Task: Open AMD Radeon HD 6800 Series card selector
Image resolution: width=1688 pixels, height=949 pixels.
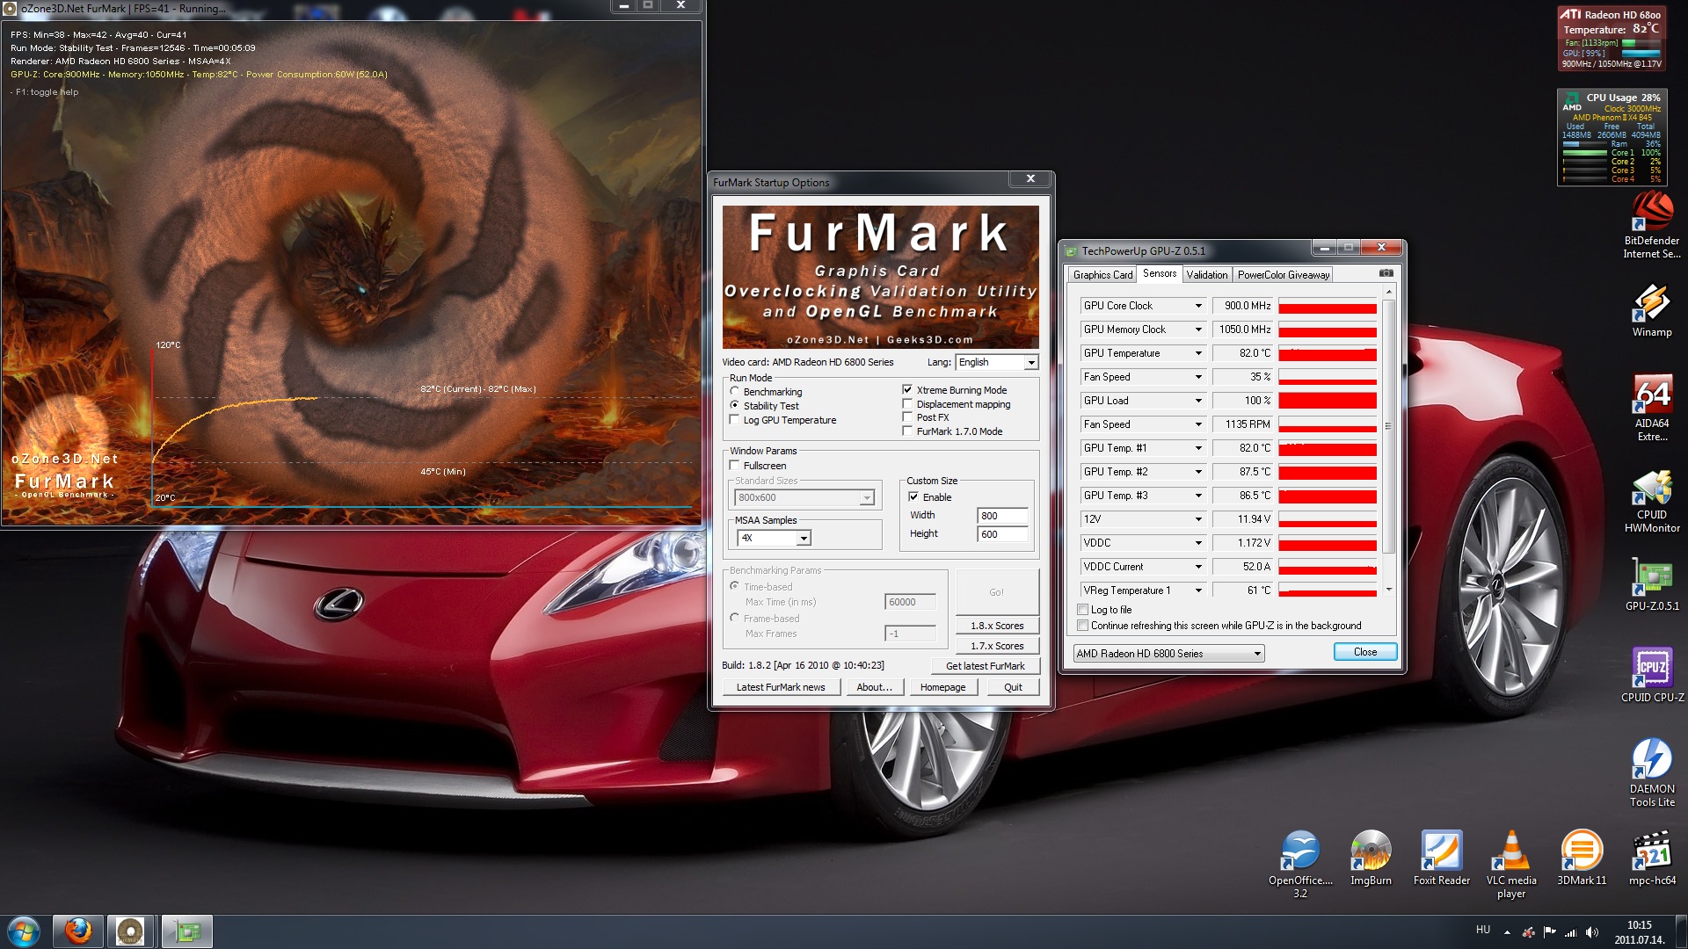Action: tap(1168, 654)
